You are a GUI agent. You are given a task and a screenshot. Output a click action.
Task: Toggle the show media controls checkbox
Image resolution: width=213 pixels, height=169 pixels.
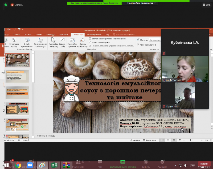coord(90,46)
